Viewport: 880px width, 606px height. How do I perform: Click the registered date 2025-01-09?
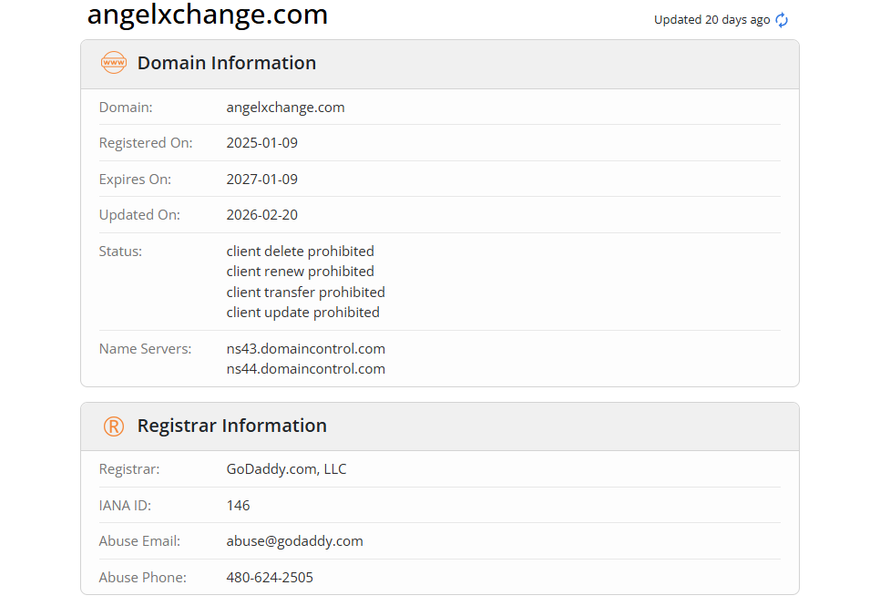[262, 143]
